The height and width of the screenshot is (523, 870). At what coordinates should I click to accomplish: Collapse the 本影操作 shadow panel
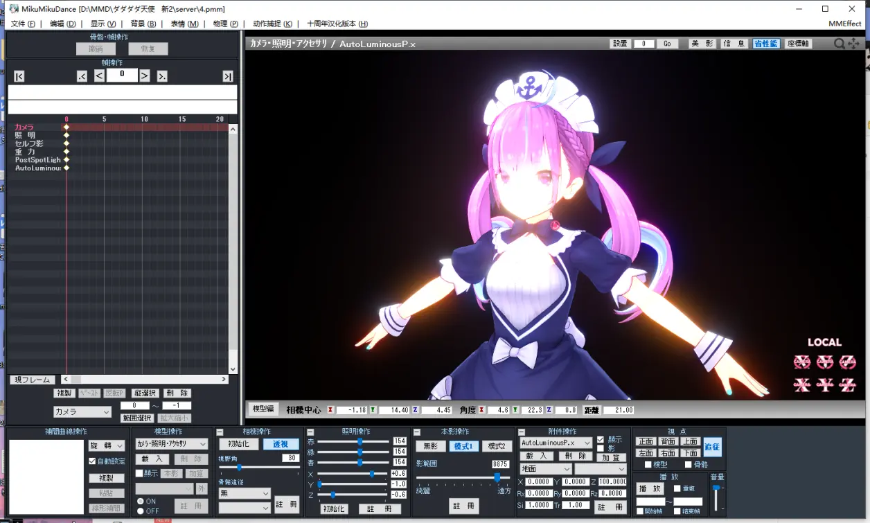point(417,432)
